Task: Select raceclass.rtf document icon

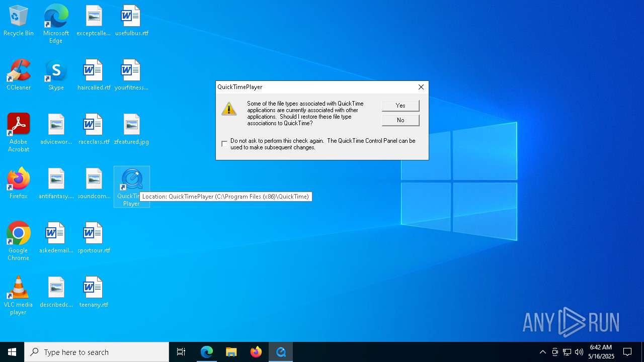Action: click(94, 129)
